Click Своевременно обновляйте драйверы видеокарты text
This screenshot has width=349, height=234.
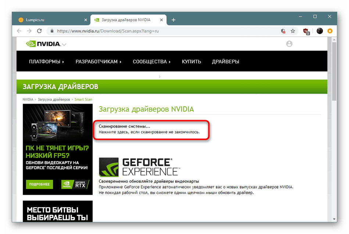click(x=149, y=181)
